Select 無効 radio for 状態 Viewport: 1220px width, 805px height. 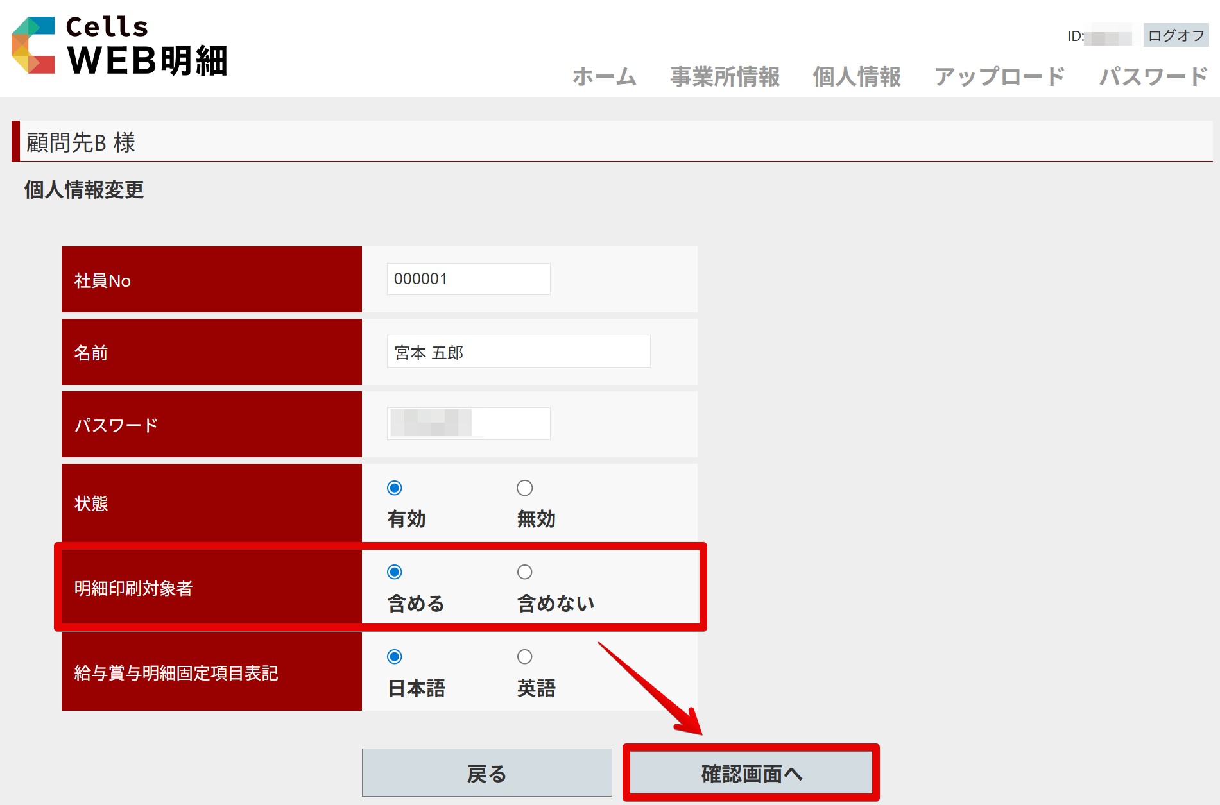(524, 488)
